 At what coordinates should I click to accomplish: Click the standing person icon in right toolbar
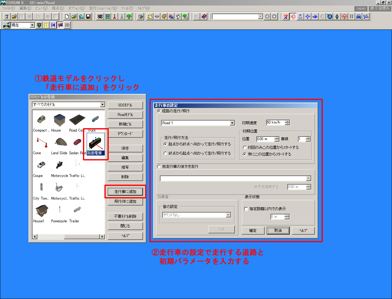point(337,17)
